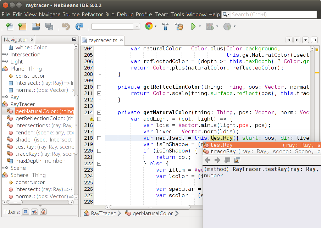Maximize the editor window button
321x228 pixels.
pyautogui.click(x=314, y=40)
